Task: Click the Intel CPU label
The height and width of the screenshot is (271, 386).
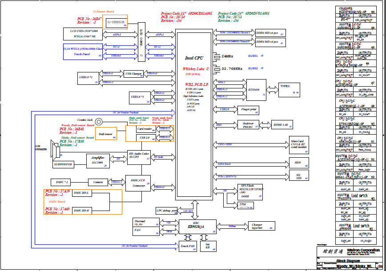Action: [x=194, y=58]
